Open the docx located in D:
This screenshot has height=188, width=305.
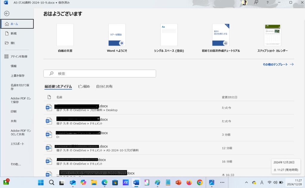coord(169,135)
